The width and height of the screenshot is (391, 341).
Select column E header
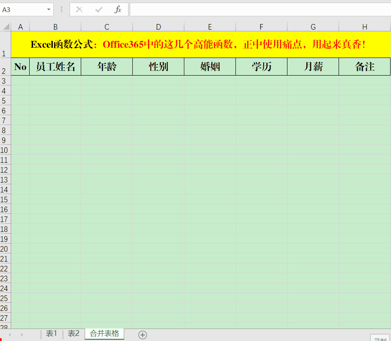click(210, 27)
